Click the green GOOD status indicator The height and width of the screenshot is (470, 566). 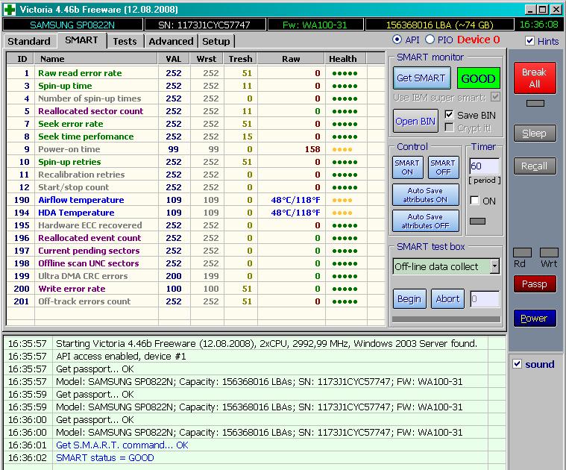point(478,78)
